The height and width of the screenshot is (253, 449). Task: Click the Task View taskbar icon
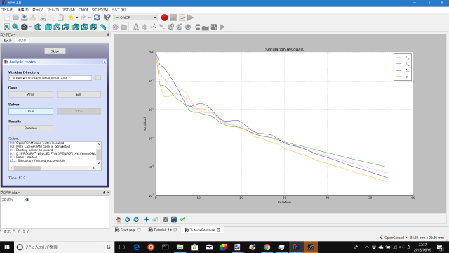(x=121, y=247)
